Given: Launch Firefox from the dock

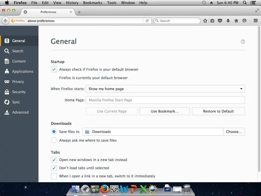Looking at the screenshot, I should (x=105, y=189).
